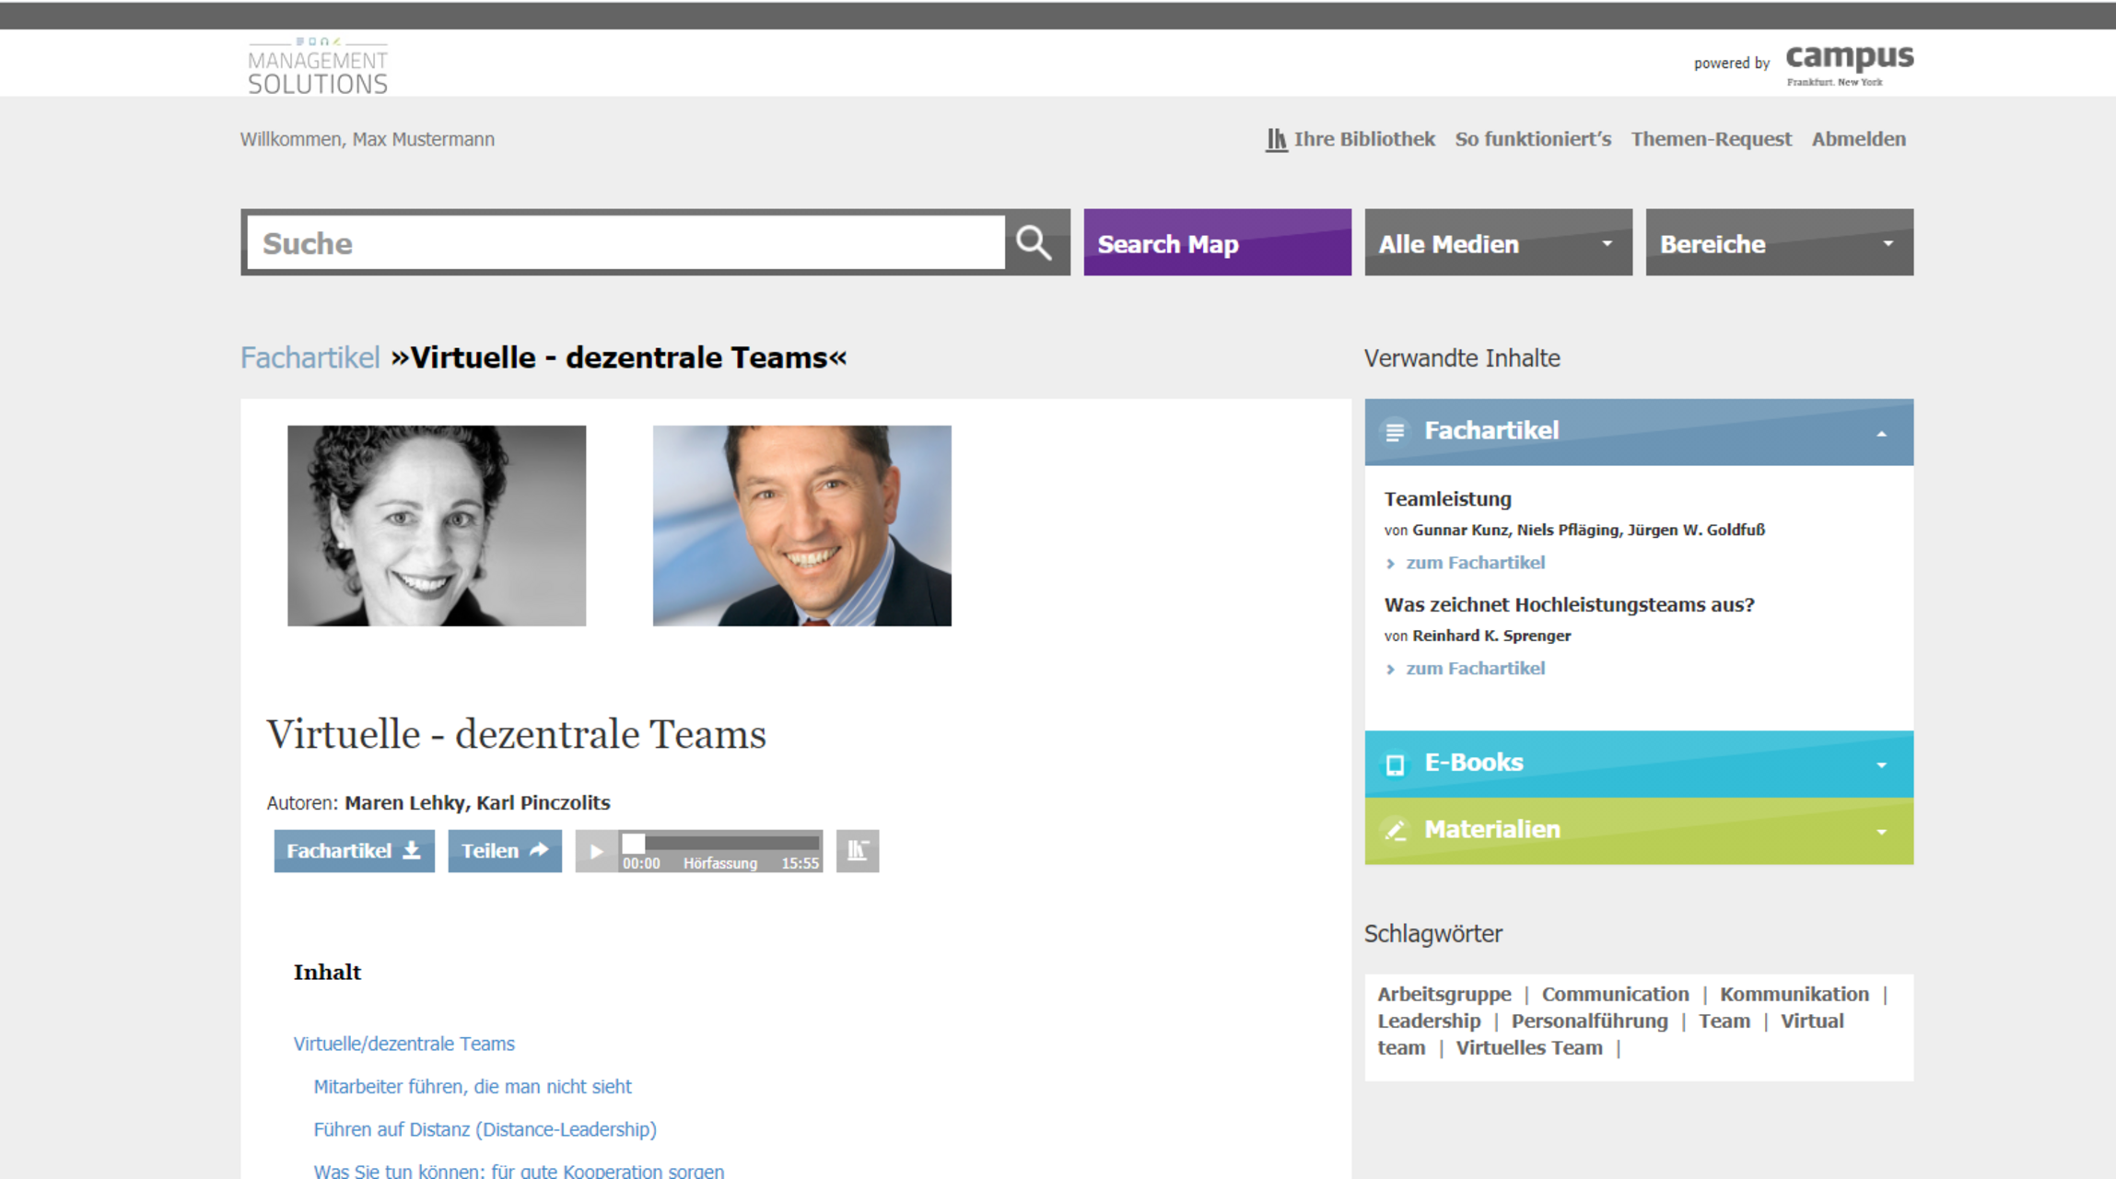Click Abmelden to log out
The width and height of the screenshot is (2116, 1179).
1859,139
